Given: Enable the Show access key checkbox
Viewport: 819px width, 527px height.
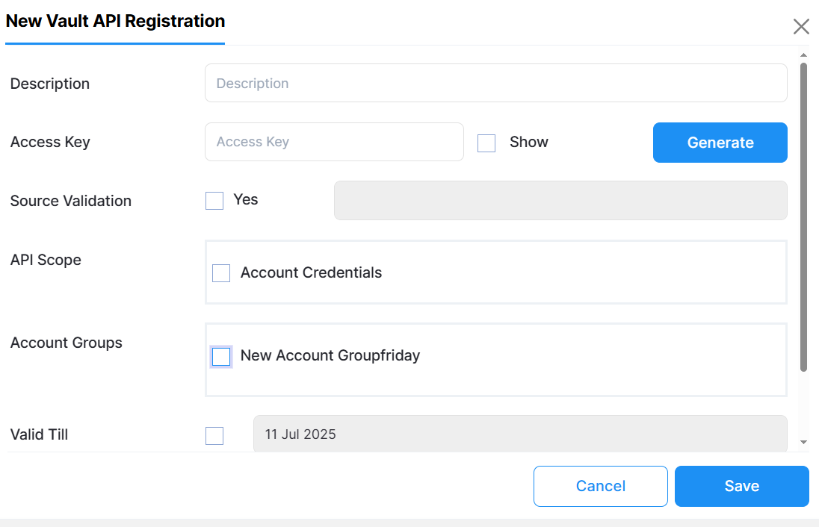Looking at the screenshot, I should click(486, 143).
